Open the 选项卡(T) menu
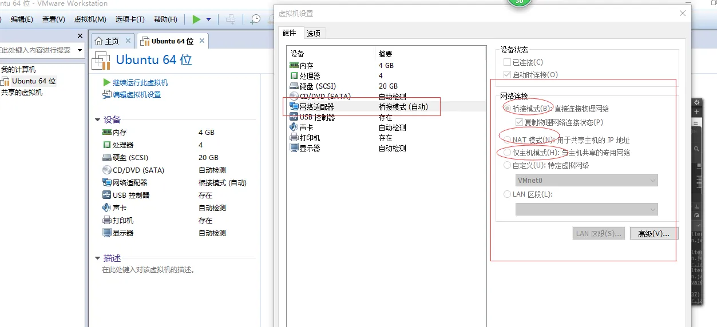The height and width of the screenshot is (327, 717). 130,19
